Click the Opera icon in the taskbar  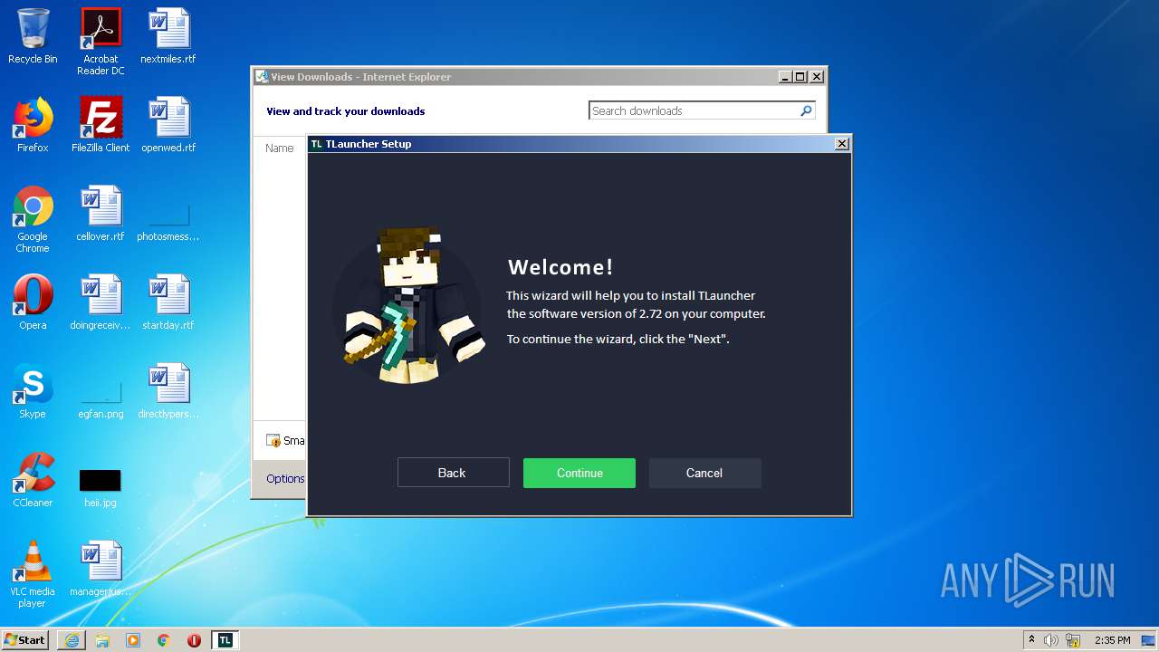pos(195,640)
